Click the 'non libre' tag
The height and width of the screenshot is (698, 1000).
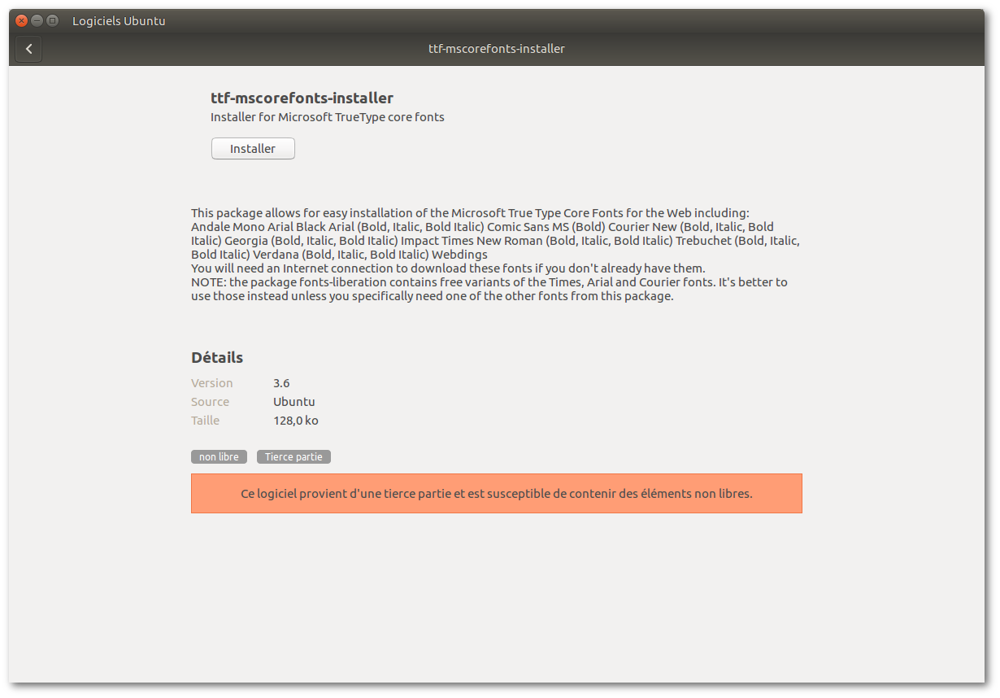point(219,457)
